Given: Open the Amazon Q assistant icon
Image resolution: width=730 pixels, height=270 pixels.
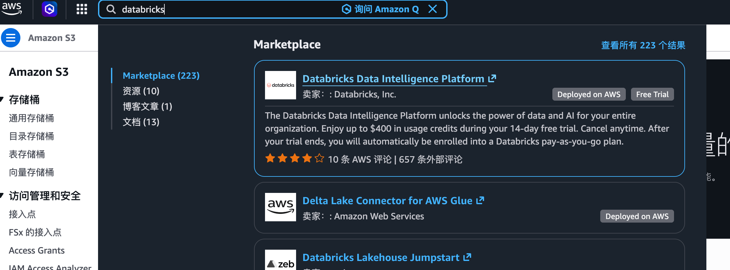Looking at the screenshot, I should pyautogui.click(x=50, y=9).
